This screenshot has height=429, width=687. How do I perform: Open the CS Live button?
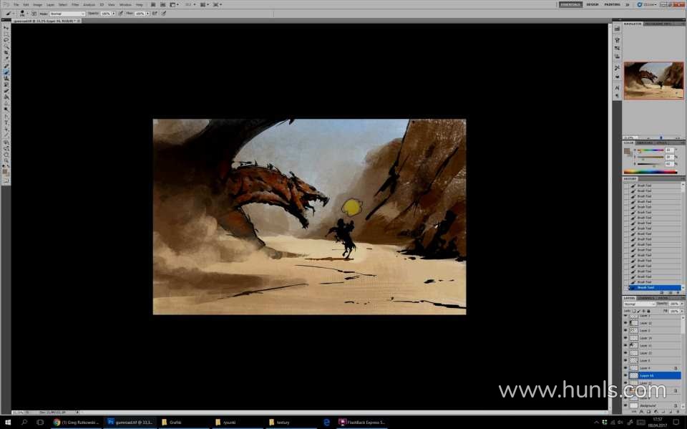647,4
